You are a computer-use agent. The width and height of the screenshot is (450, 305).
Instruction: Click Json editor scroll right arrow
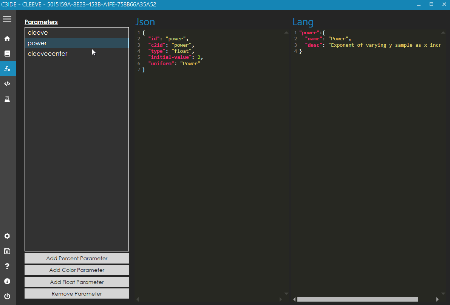coord(280,299)
